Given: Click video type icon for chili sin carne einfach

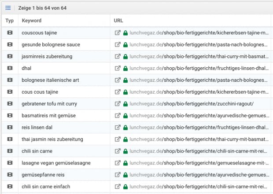Looking at the screenshot, I should [10, 187].
